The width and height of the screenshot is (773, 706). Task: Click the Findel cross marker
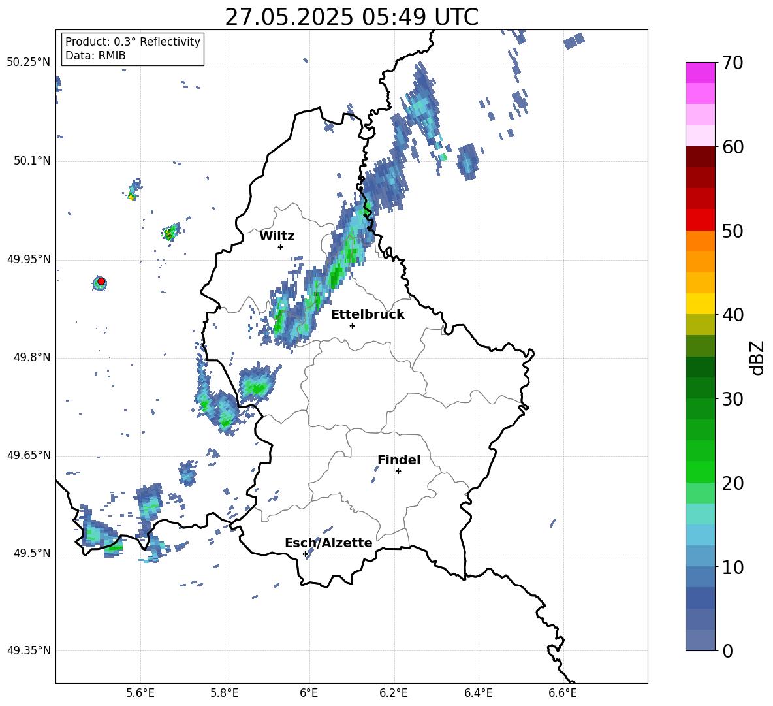coord(398,472)
